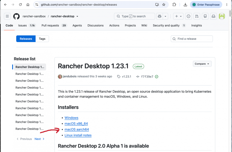Open the Insights tab
The width and height of the screenshot is (232, 152).
197,26
